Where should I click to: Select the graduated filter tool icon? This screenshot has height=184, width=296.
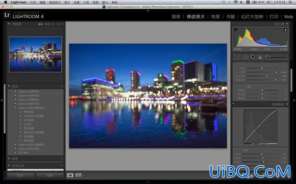pos(260,57)
